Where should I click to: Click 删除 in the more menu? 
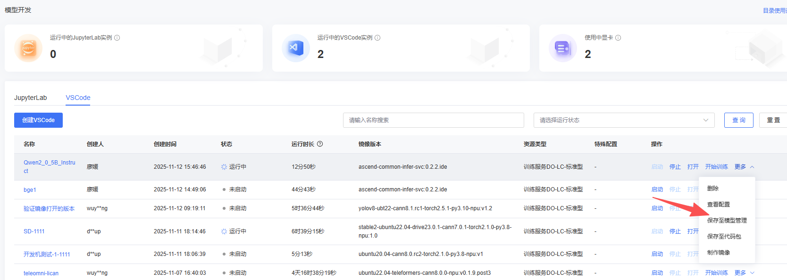712,189
